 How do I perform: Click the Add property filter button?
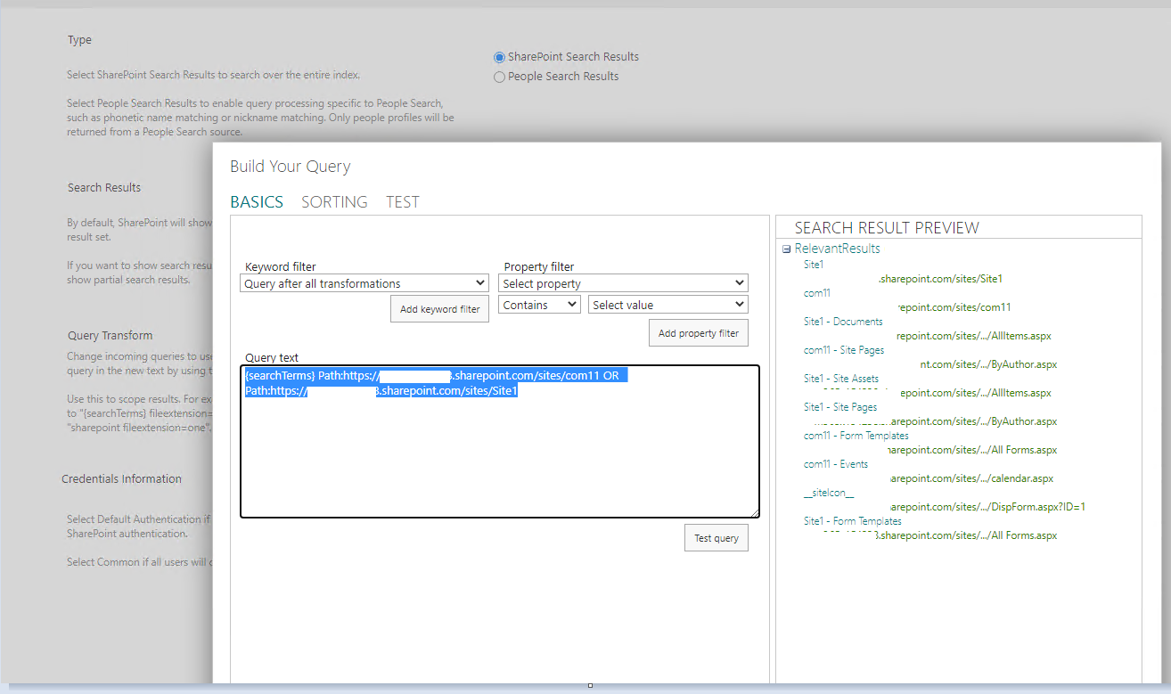698,333
